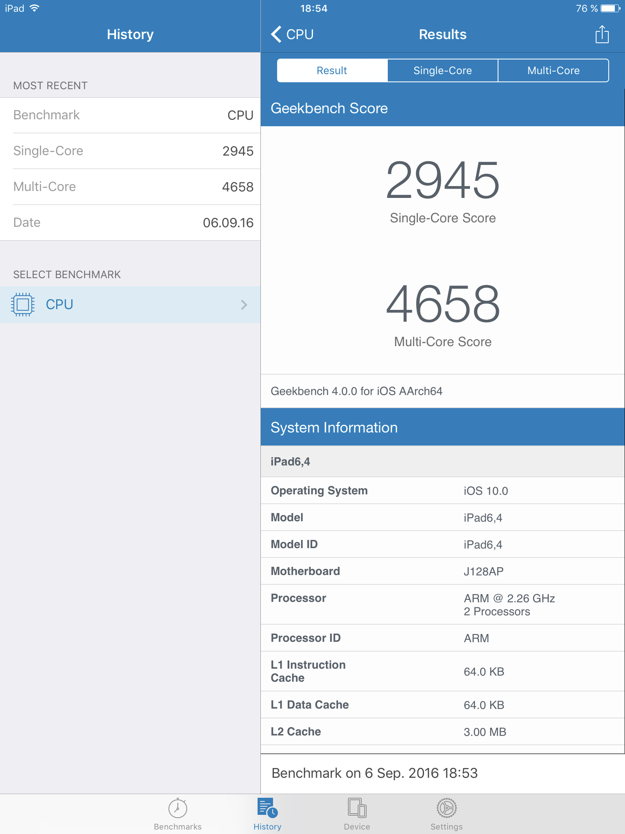The height and width of the screenshot is (834, 625).
Task: Tap the Single-Core row in Most Recent
Action: (130, 151)
